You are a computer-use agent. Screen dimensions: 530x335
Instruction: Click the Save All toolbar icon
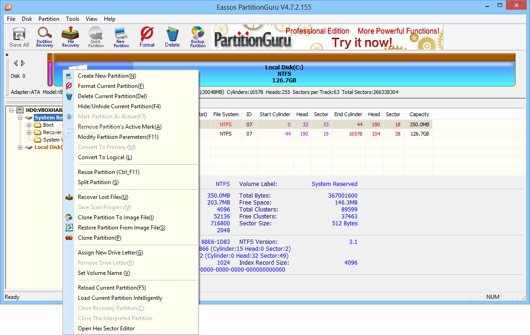point(19,37)
